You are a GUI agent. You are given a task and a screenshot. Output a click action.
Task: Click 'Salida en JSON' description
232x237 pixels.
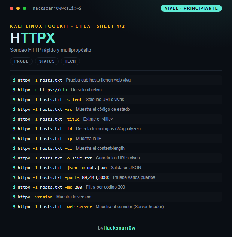click(126, 168)
